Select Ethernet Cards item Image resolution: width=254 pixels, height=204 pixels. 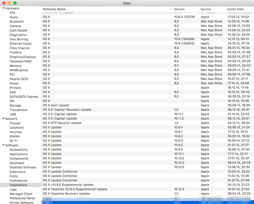click(20, 44)
